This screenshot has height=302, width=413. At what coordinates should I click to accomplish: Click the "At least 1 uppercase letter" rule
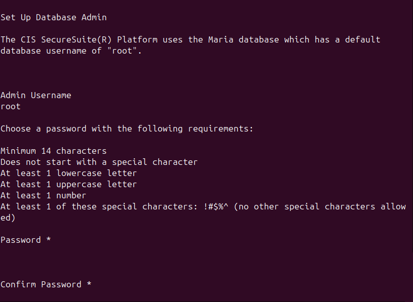pyautogui.click(x=68, y=184)
